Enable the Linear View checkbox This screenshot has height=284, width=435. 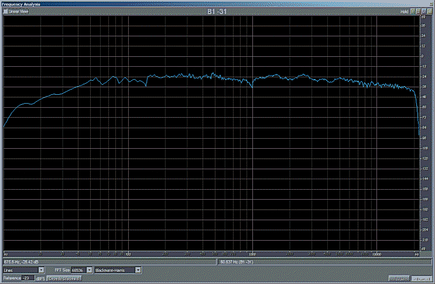(x=5, y=11)
